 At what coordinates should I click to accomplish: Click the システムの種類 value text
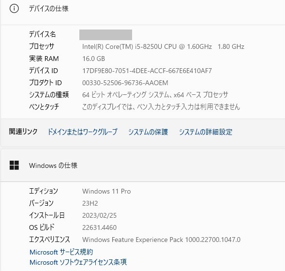click(x=155, y=95)
